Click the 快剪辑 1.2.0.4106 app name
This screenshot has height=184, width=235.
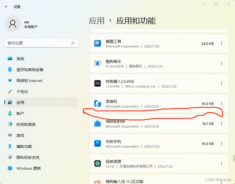(x=120, y=81)
